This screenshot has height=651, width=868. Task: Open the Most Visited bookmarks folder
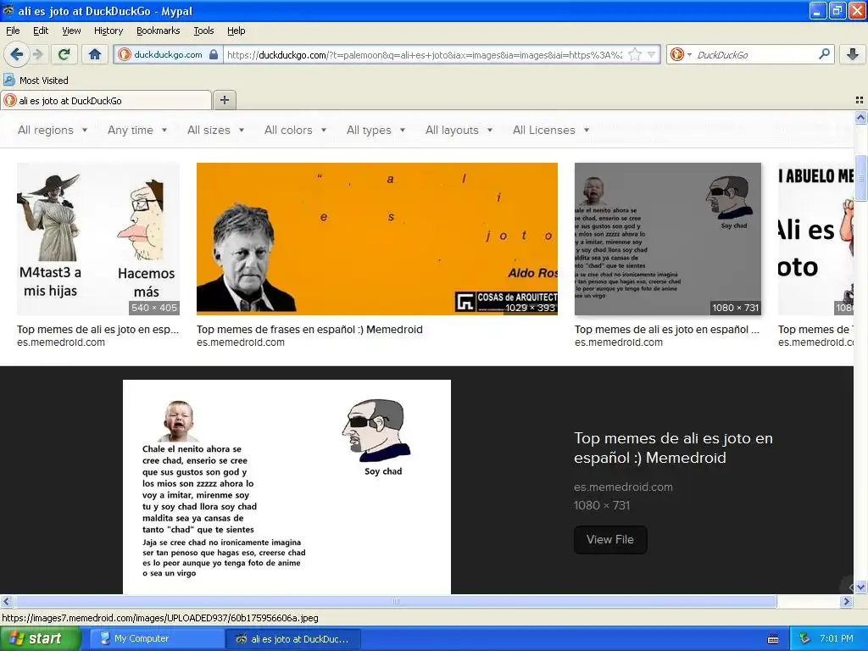[x=36, y=81]
